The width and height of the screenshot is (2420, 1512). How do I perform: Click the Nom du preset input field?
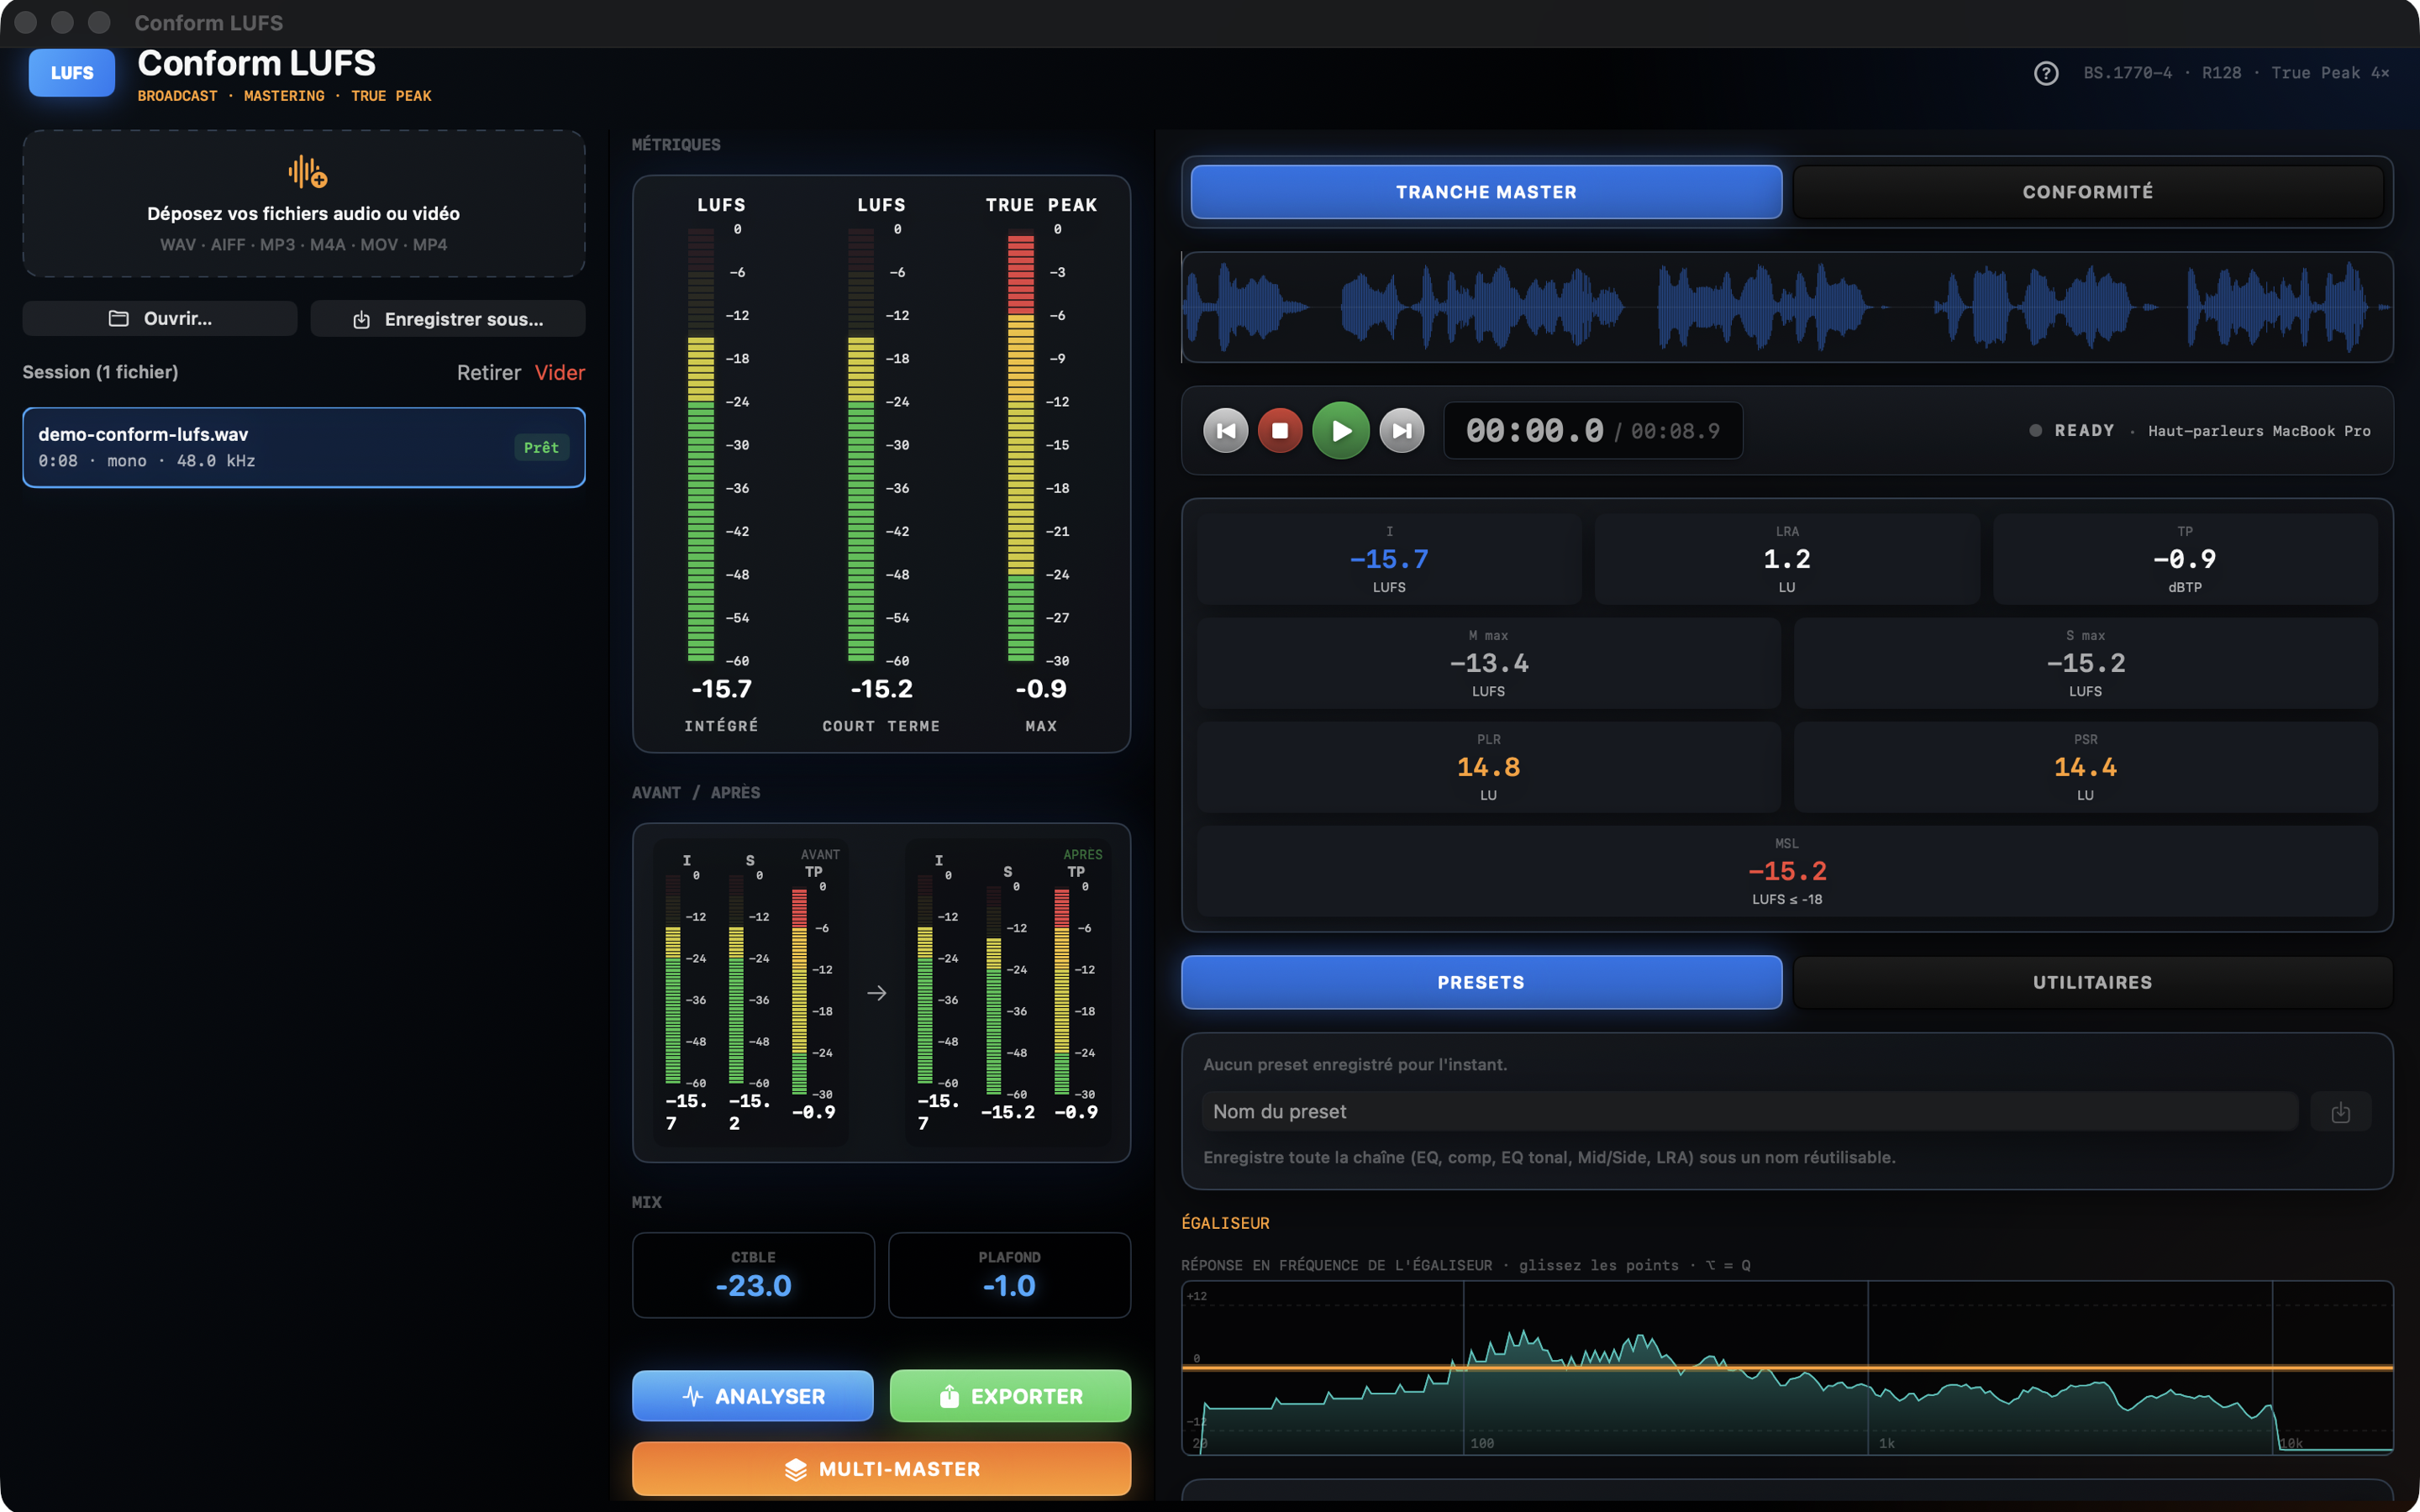(x=1750, y=1112)
